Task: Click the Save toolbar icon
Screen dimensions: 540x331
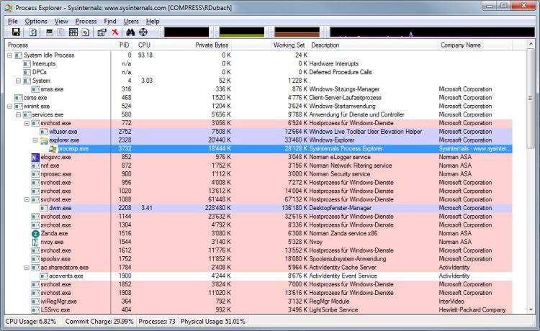Action: pos(16,32)
